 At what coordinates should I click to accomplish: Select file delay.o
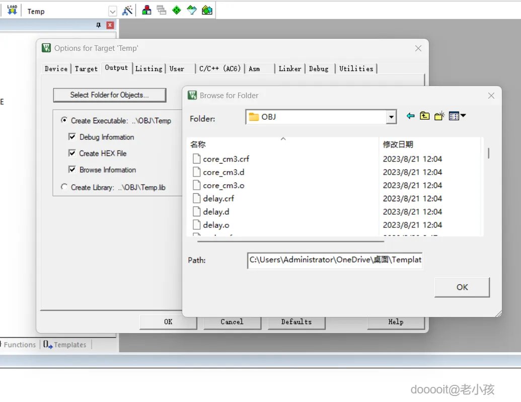click(216, 225)
